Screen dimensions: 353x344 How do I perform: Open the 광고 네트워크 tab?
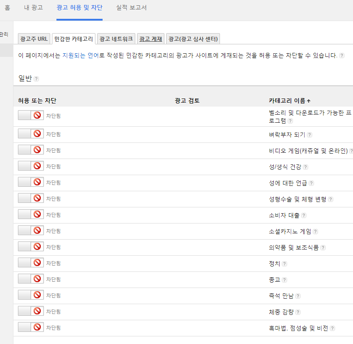(x=116, y=39)
